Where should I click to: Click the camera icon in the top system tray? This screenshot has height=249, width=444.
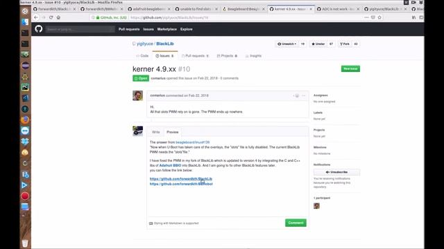click(x=413, y=2)
